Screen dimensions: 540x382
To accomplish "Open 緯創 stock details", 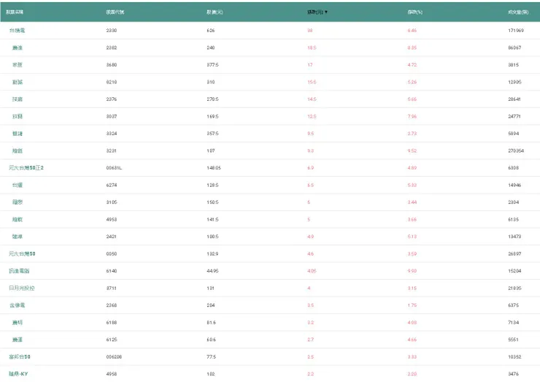I will pyautogui.click(x=17, y=150).
